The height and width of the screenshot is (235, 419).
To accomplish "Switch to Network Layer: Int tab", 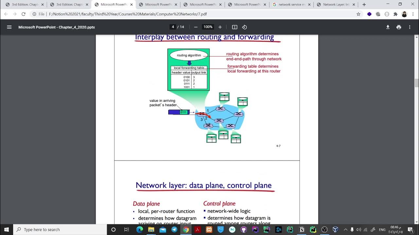I will (x=336, y=5).
